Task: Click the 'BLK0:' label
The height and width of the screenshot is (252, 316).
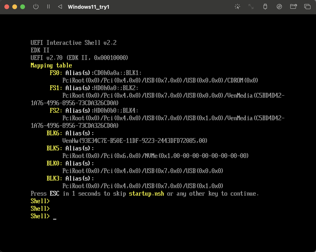Action: pyautogui.click(x=55, y=163)
